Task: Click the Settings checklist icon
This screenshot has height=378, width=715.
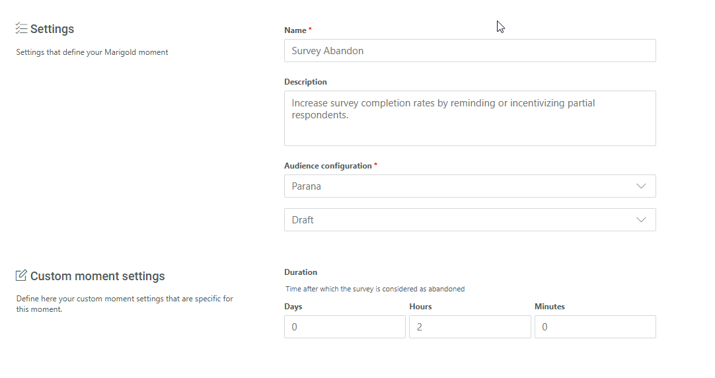Action: [x=21, y=29]
